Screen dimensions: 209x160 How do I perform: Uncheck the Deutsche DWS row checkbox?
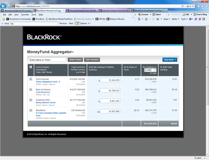tap(31, 100)
